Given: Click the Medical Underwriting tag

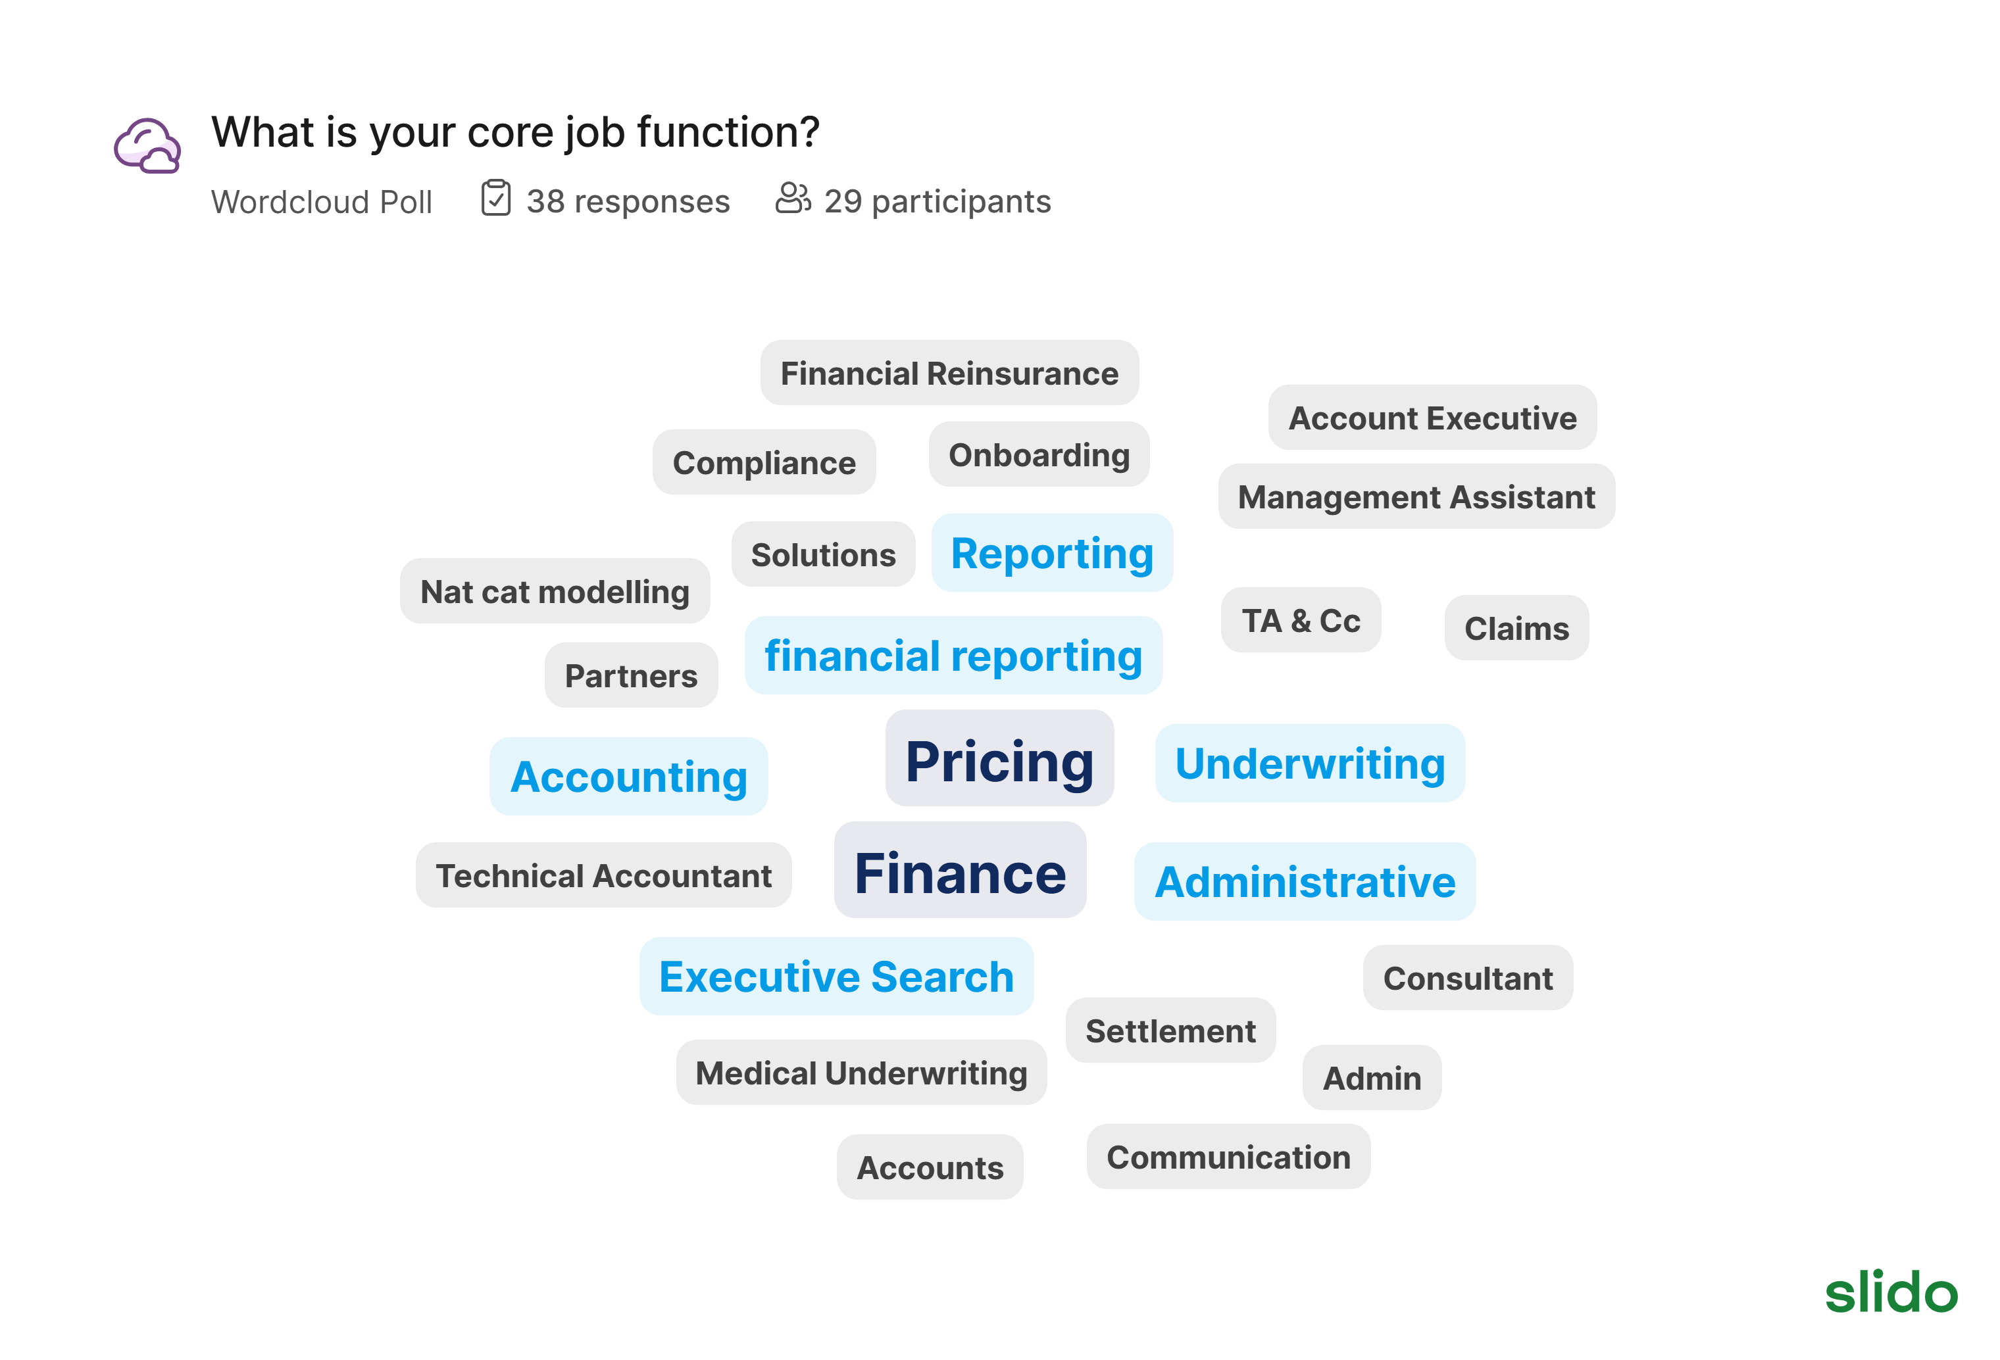Looking at the screenshot, I should click(861, 1073).
